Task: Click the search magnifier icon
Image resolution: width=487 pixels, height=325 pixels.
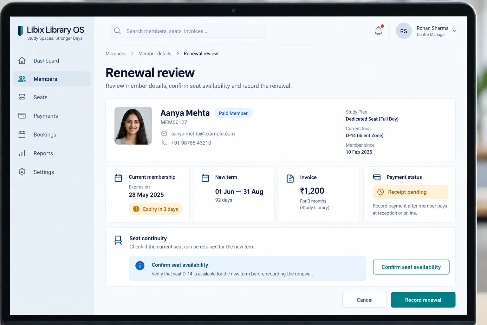Action: click(117, 31)
